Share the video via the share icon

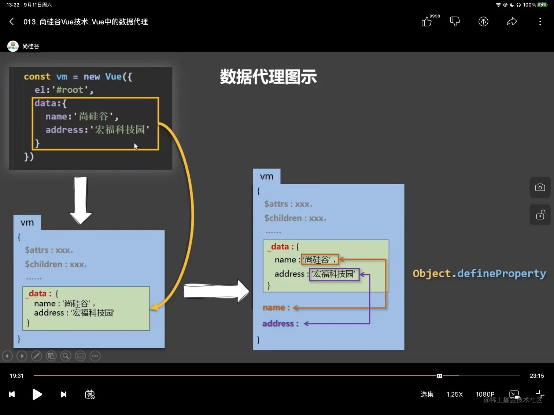point(512,21)
